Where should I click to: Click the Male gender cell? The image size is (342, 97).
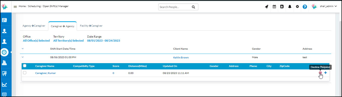(255, 57)
